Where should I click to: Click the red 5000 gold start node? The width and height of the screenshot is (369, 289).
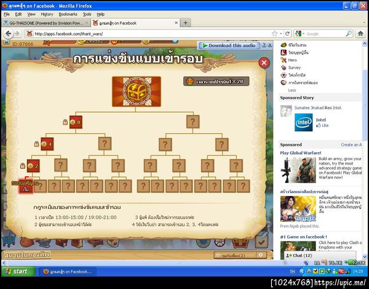(x=26, y=186)
